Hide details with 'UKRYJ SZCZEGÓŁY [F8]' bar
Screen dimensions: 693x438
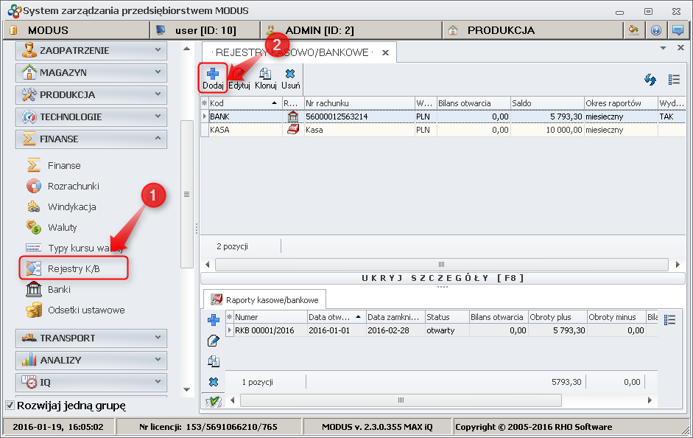point(442,278)
